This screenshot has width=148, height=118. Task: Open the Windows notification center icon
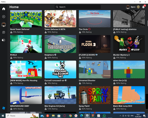[144, 116]
